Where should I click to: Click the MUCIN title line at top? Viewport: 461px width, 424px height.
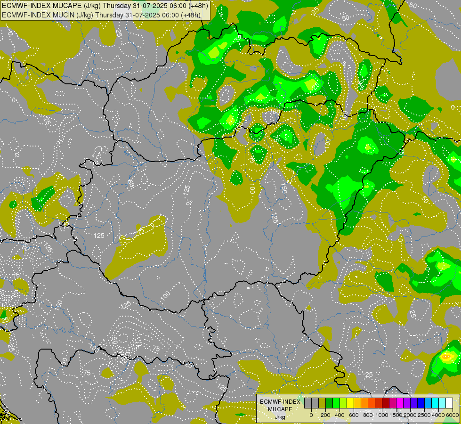click(101, 15)
